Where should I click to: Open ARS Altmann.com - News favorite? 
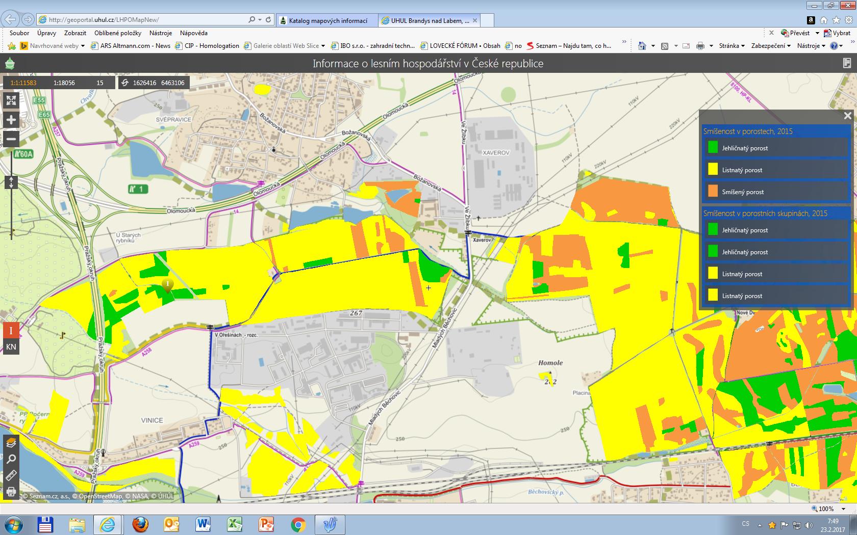131,45
